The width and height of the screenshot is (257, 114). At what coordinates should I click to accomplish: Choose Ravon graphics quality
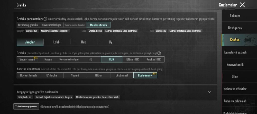click(x=48, y=59)
